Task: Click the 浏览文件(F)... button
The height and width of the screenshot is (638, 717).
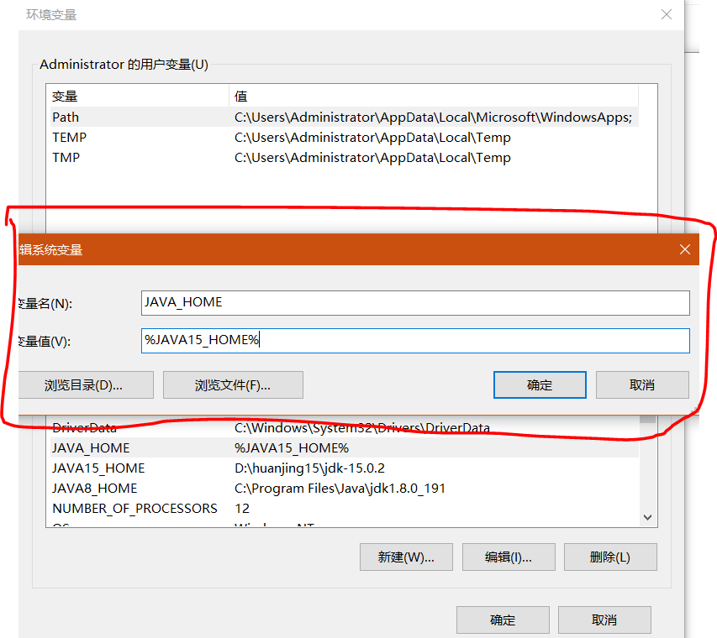Action: pos(233,384)
